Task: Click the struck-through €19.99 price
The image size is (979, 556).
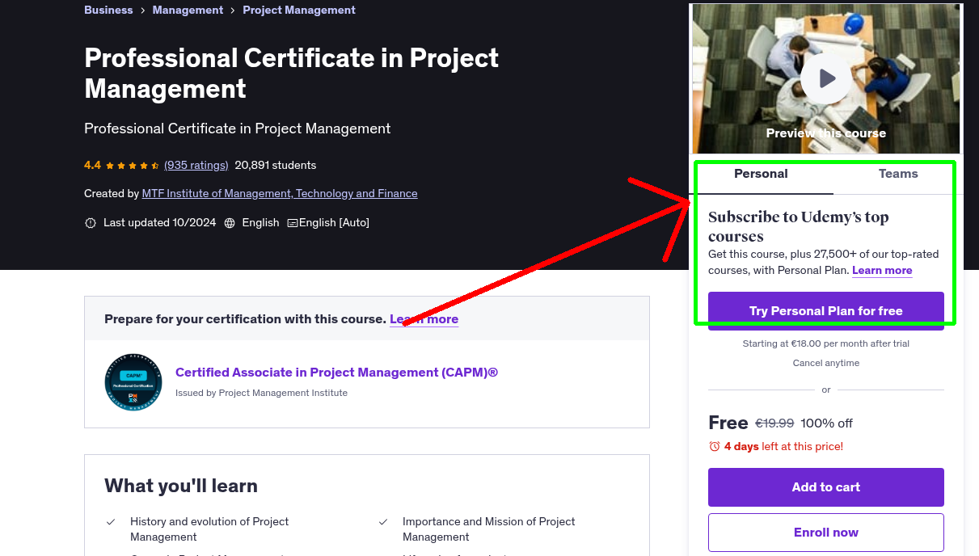Action: 774,423
